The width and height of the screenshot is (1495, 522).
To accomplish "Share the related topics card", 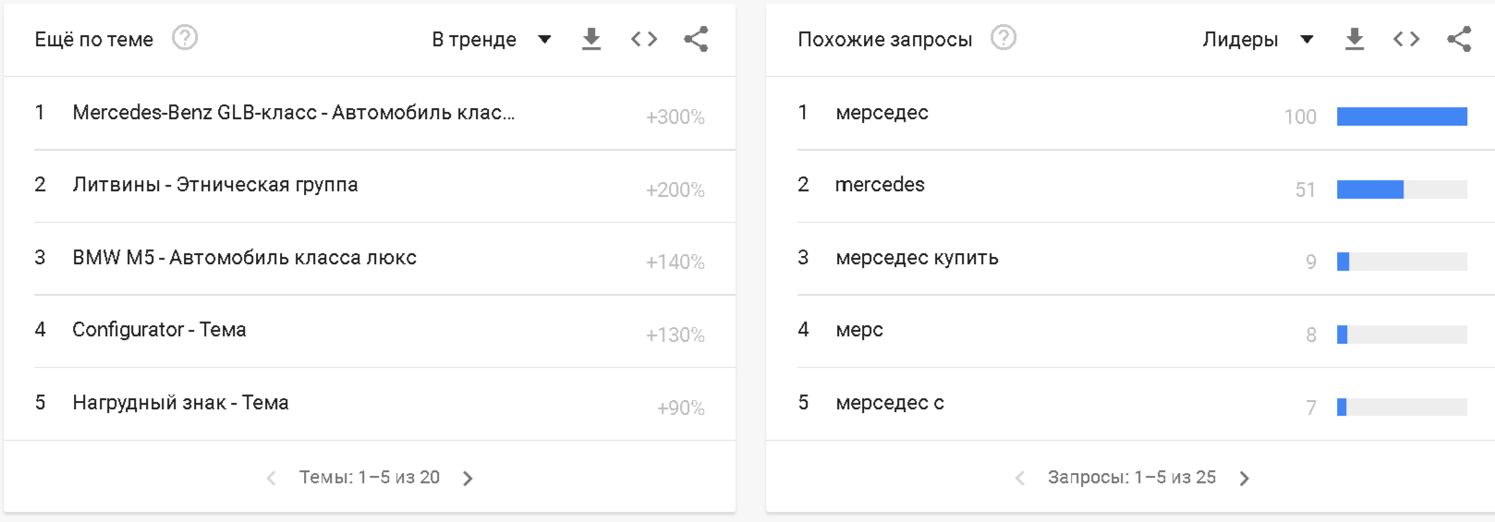I will pos(696,39).
